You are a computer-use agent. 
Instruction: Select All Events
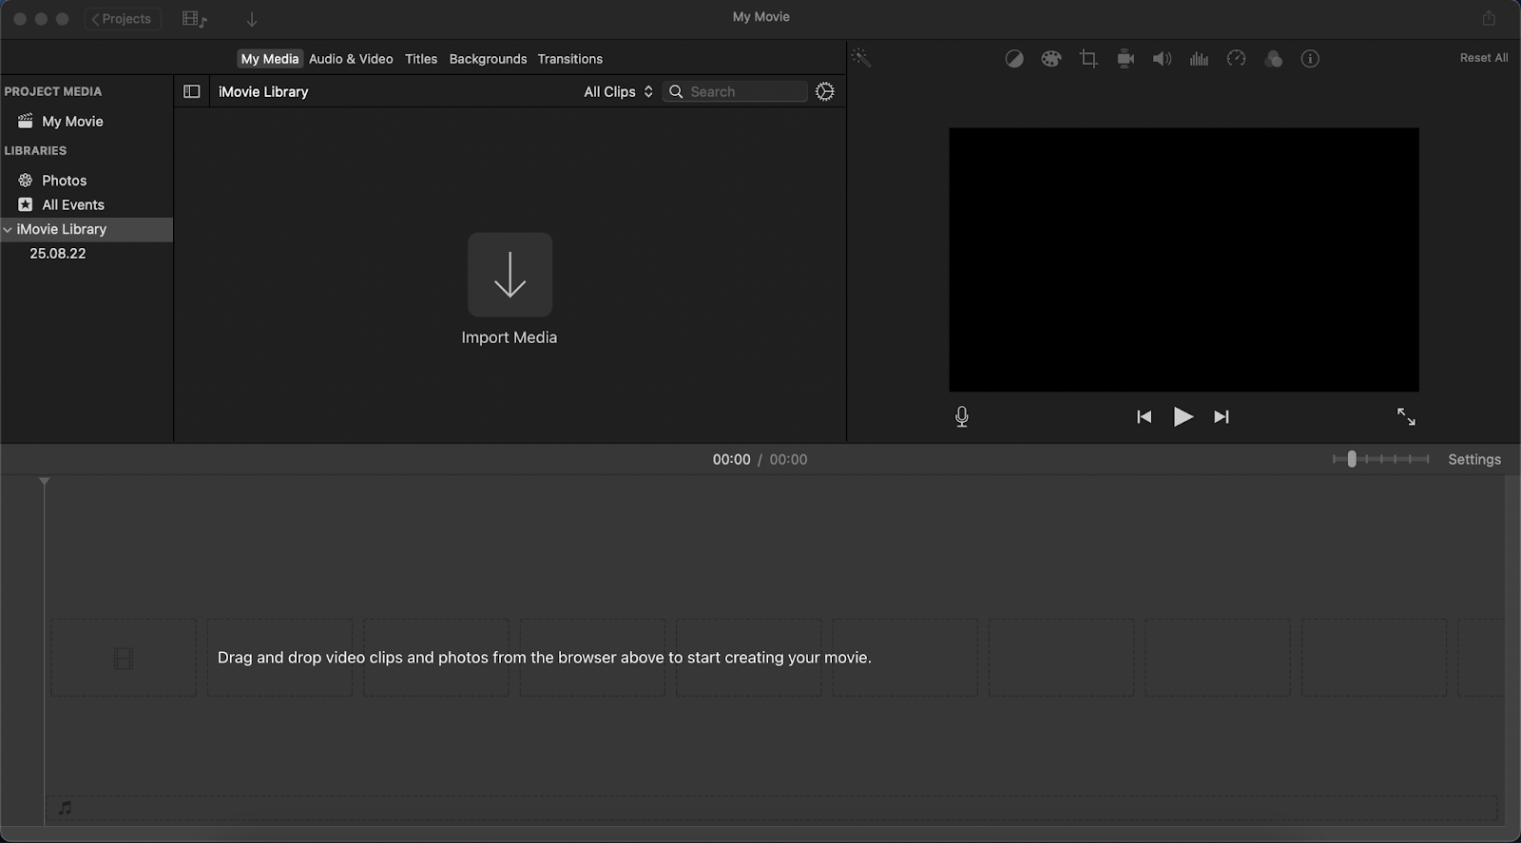(73, 204)
